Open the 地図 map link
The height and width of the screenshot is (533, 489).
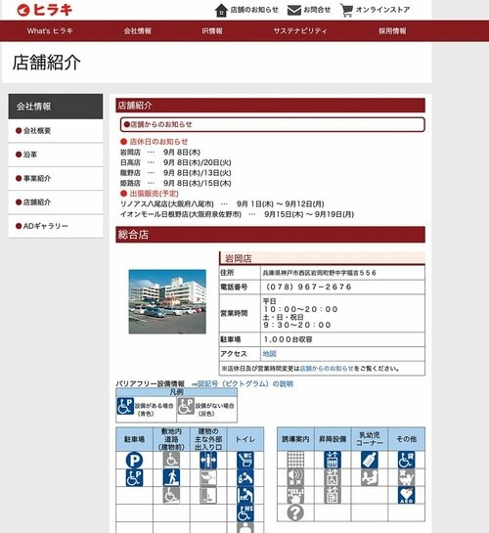pos(269,354)
